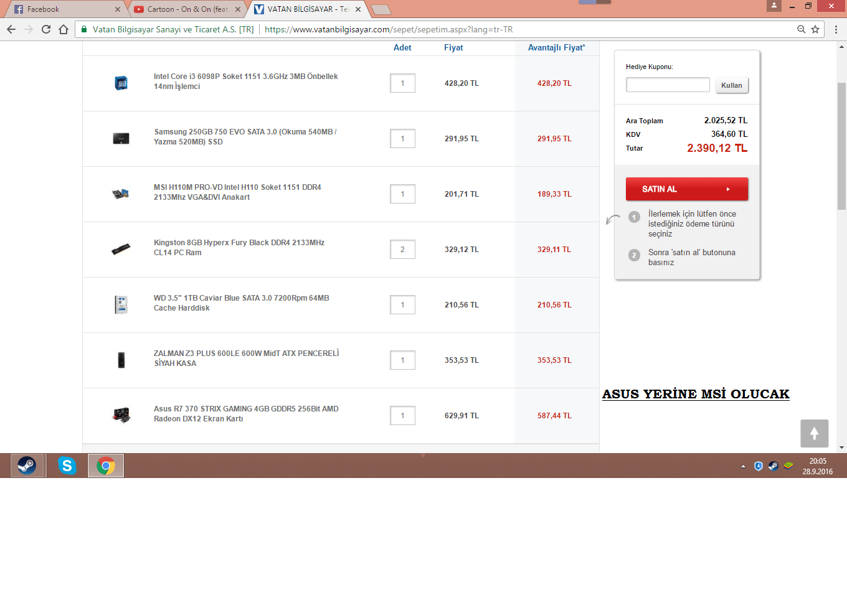Open Steam from the taskbar
Viewport: 847px width, 605px height.
(27, 466)
